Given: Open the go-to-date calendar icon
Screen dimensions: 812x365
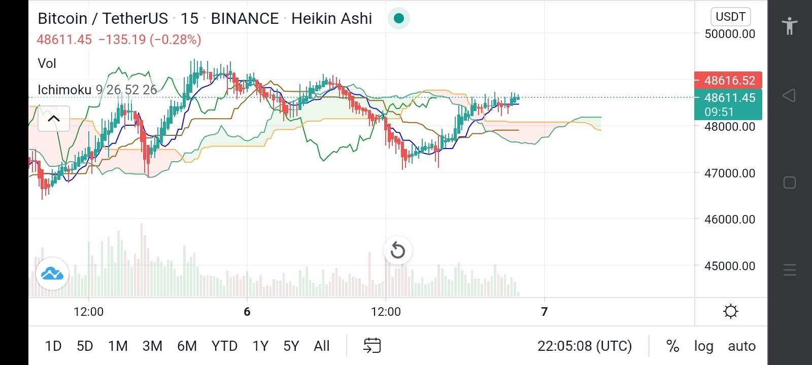Looking at the screenshot, I should (x=372, y=346).
